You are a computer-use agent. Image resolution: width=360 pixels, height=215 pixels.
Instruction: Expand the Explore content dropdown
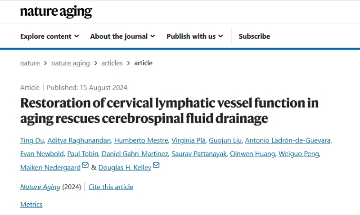click(49, 36)
